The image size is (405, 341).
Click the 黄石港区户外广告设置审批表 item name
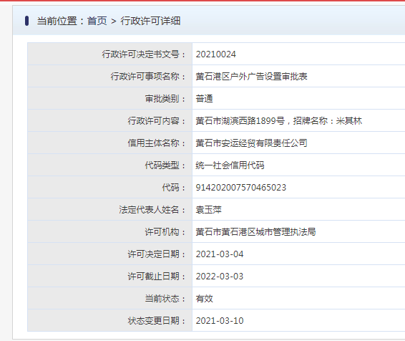[251, 77]
